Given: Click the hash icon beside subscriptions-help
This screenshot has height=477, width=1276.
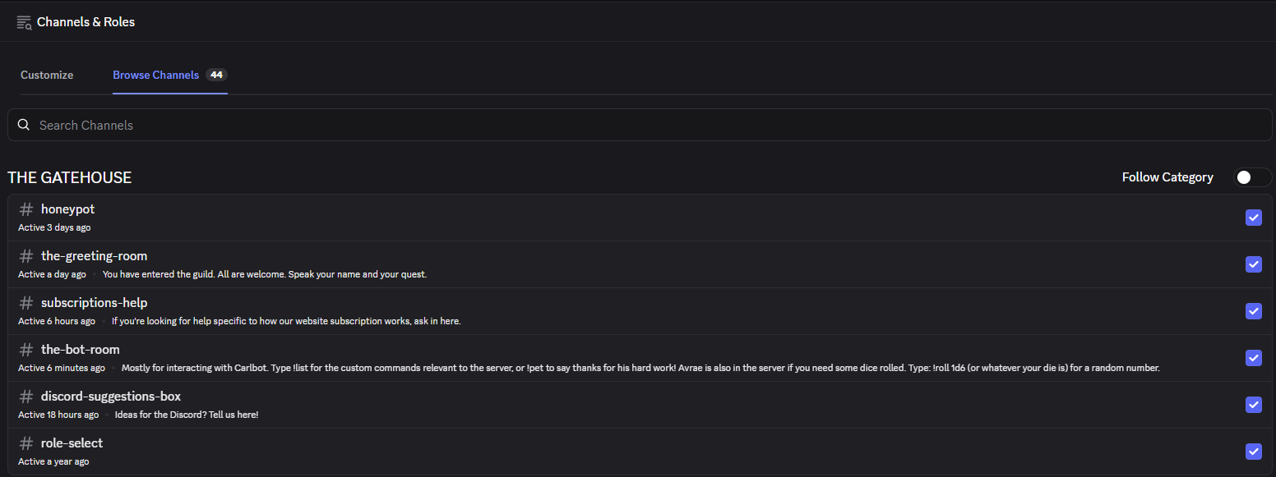Looking at the screenshot, I should tap(26, 303).
